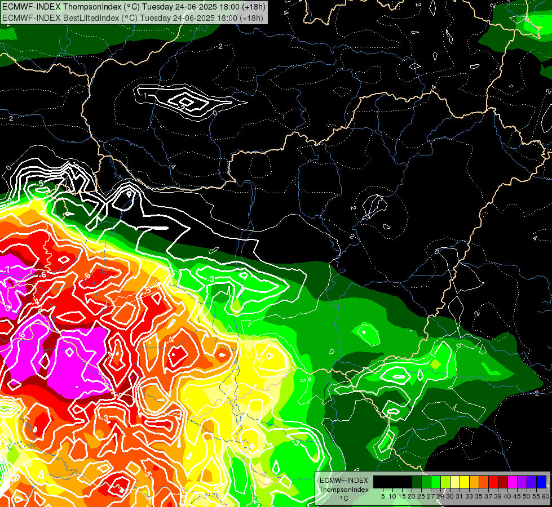Viewport: 552px width, 507px height.
Task: Click the legend tick value 60
Action: [546, 496]
